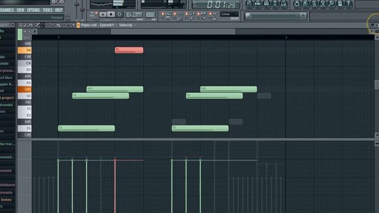Open the 'database' browser folder
This screenshot has width=379, height=213.
click(x=8, y=185)
